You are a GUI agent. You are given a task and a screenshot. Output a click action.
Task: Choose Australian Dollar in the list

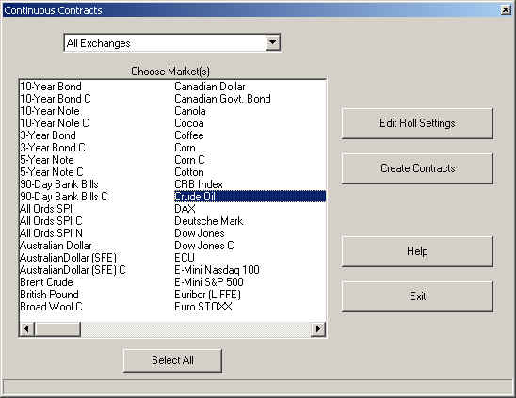pos(56,246)
